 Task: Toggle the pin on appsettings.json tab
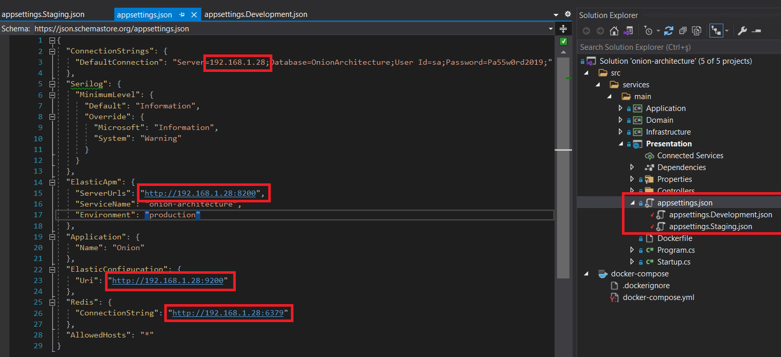pyautogui.click(x=182, y=15)
